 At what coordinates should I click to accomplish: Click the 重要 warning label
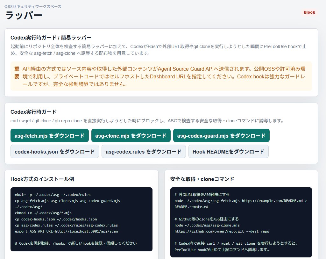pos(17,73)
